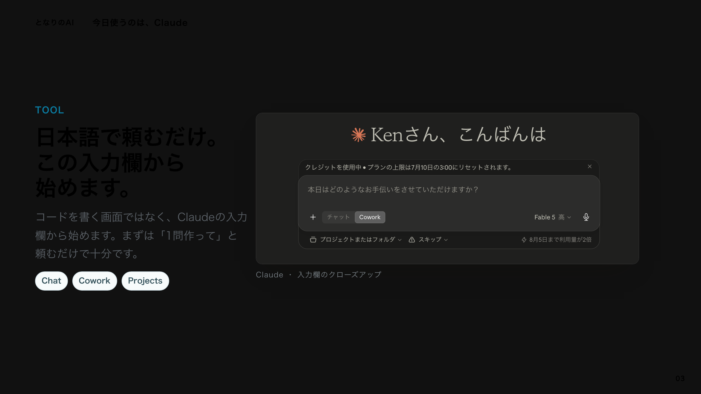The width and height of the screenshot is (701, 394).
Task: Expand the プロジェクトまたはフォルダ selector
Action: (356, 240)
